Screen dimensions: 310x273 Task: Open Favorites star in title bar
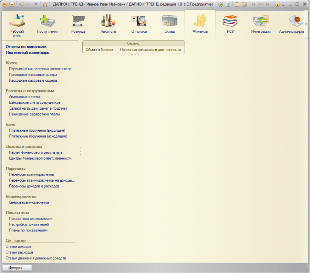pyautogui.click(x=45, y=4)
